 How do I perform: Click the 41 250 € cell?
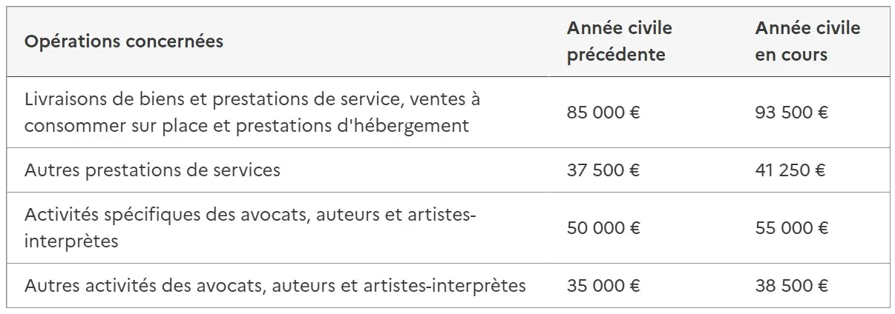click(790, 170)
